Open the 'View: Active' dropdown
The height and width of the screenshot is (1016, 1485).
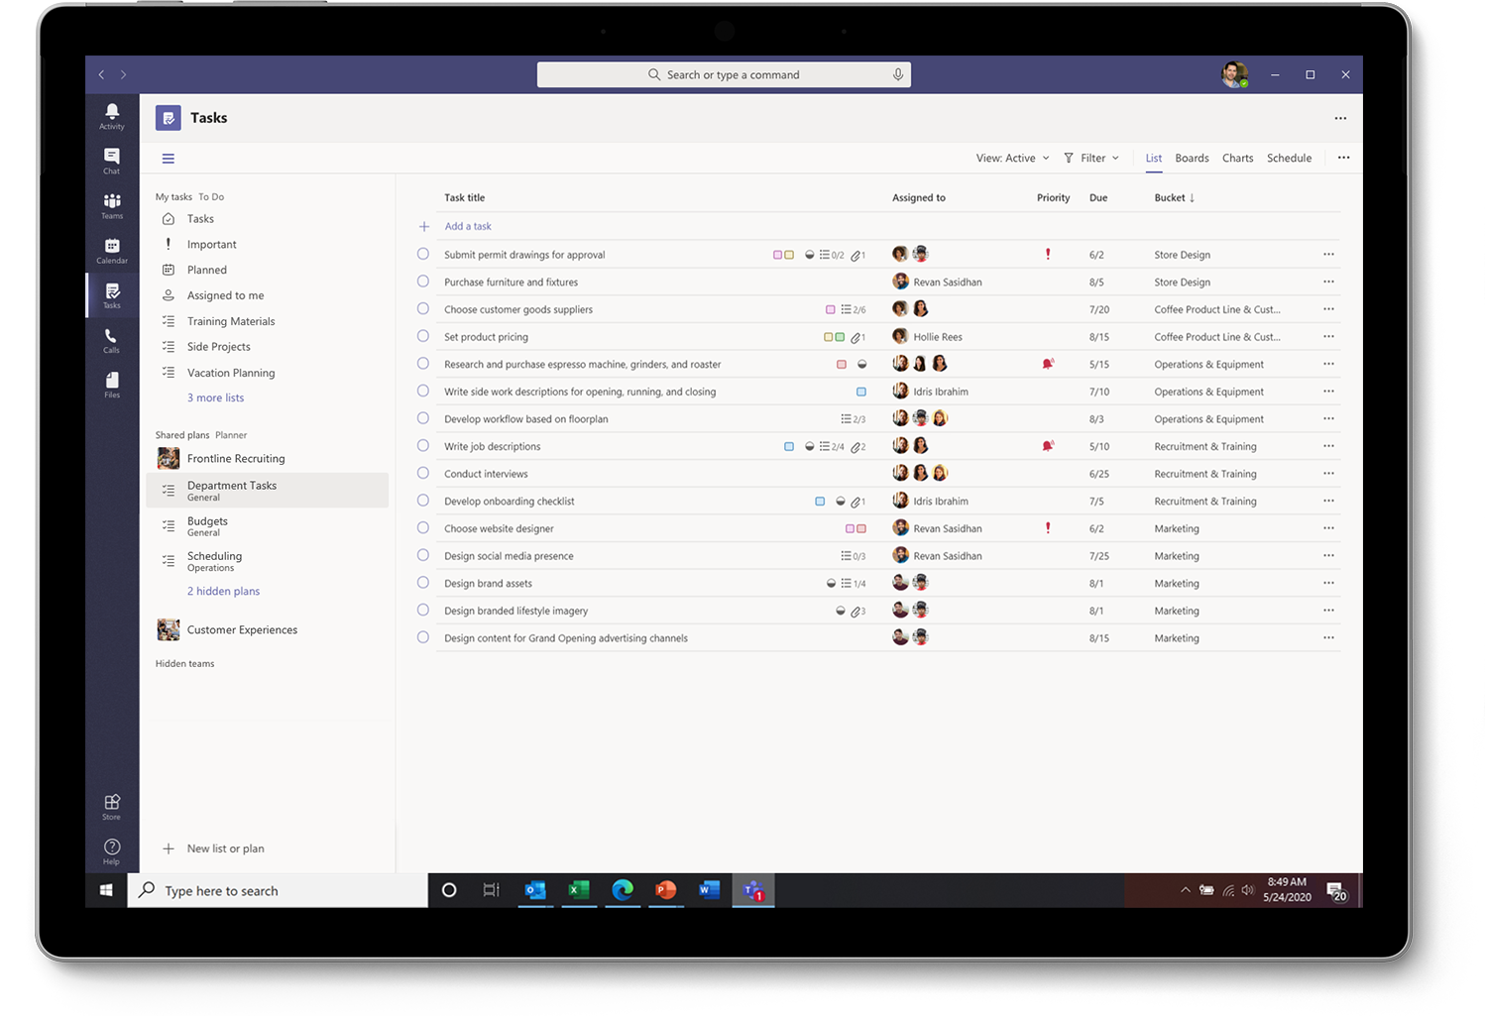pyautogui.click(x=1011, y=158)
